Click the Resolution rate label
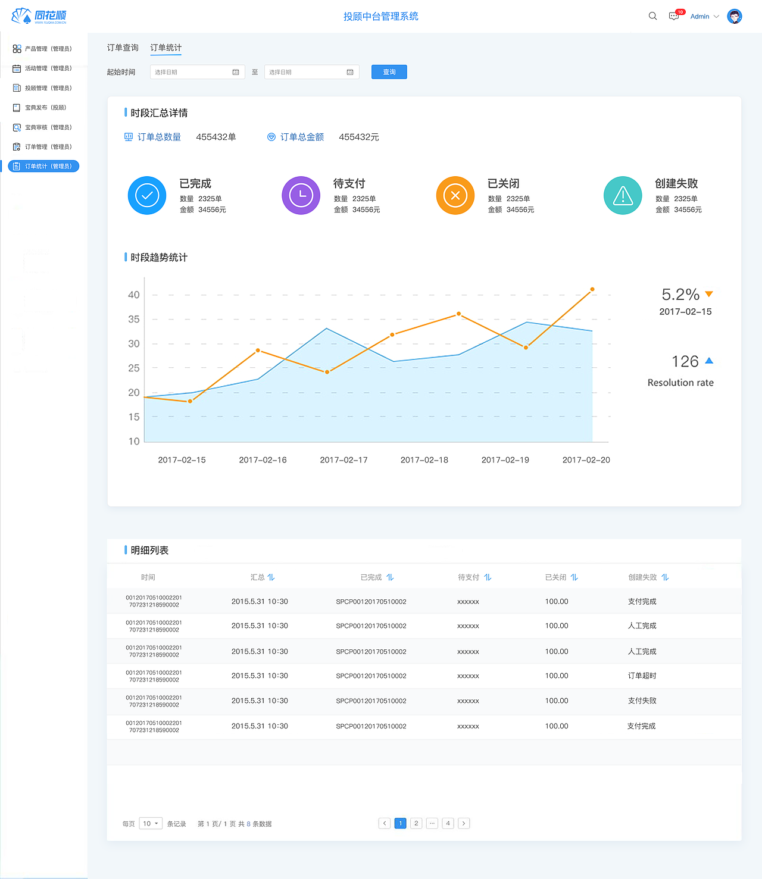 (x=680, y=383)
